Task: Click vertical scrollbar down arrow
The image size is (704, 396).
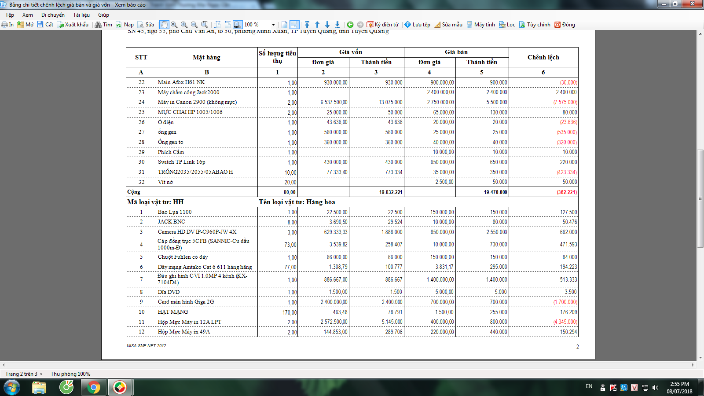Action: point(700,357)
